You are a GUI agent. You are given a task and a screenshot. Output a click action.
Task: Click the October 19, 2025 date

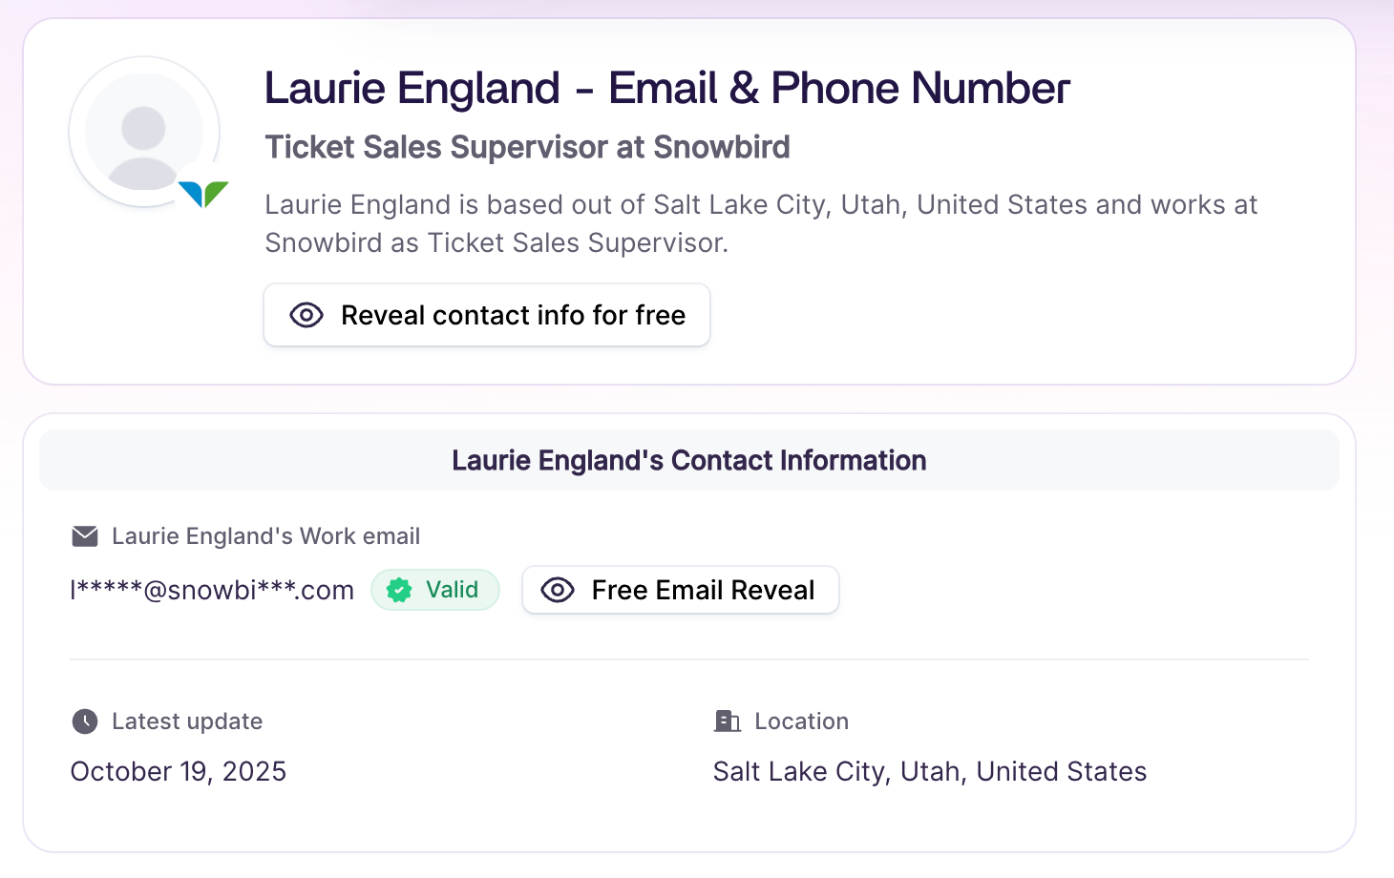click(179, 771)
